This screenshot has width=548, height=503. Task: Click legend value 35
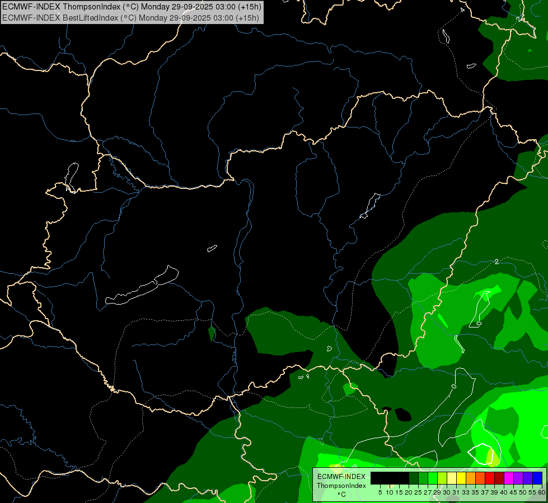[475, 492]
